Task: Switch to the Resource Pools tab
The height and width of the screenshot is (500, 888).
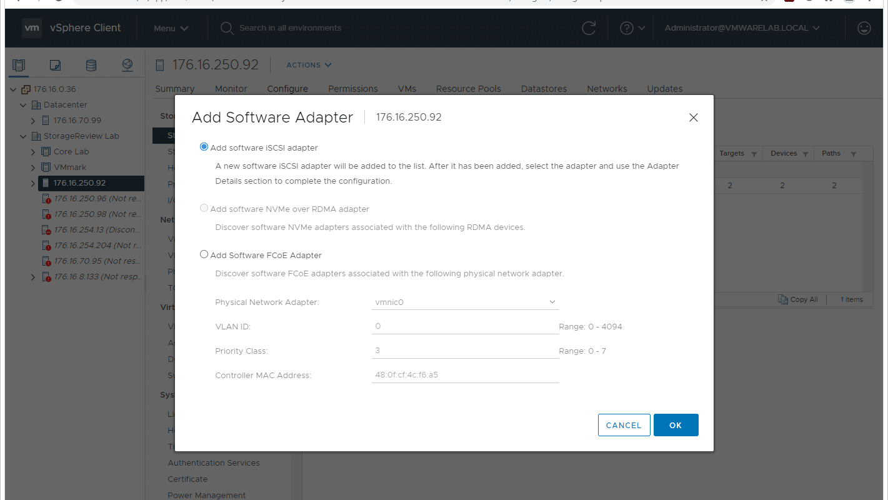Action: pyautogui.click(x=469, y=89)
